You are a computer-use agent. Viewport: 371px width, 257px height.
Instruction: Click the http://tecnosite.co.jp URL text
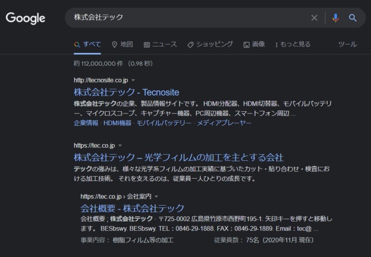coord(101,80)
